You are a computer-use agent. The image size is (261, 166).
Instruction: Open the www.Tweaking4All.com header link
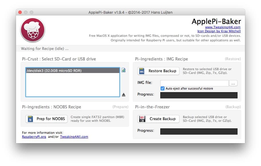click(x=223, y=27)
